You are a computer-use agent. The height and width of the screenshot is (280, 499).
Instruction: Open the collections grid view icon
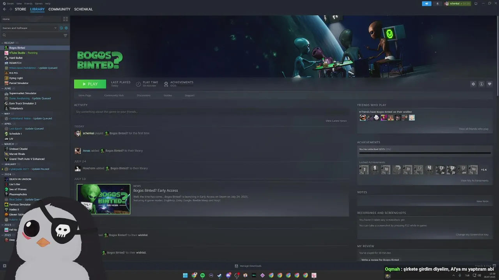coord(65,19)
